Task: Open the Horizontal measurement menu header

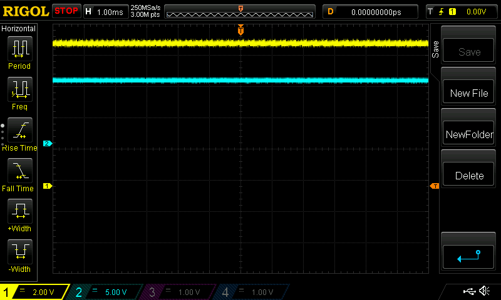Action: point(19,29)
